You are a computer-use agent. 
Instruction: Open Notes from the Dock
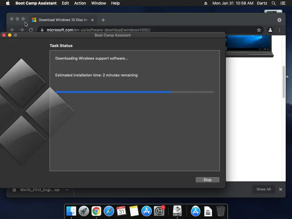[x=134, y=211]
